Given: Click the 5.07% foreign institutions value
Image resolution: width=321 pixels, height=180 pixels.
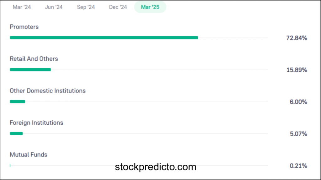Looking at the screenshot, I should (298, 134).
